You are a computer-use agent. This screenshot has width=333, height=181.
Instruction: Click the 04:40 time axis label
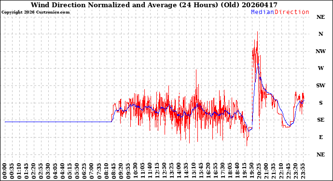pos(63,171)
